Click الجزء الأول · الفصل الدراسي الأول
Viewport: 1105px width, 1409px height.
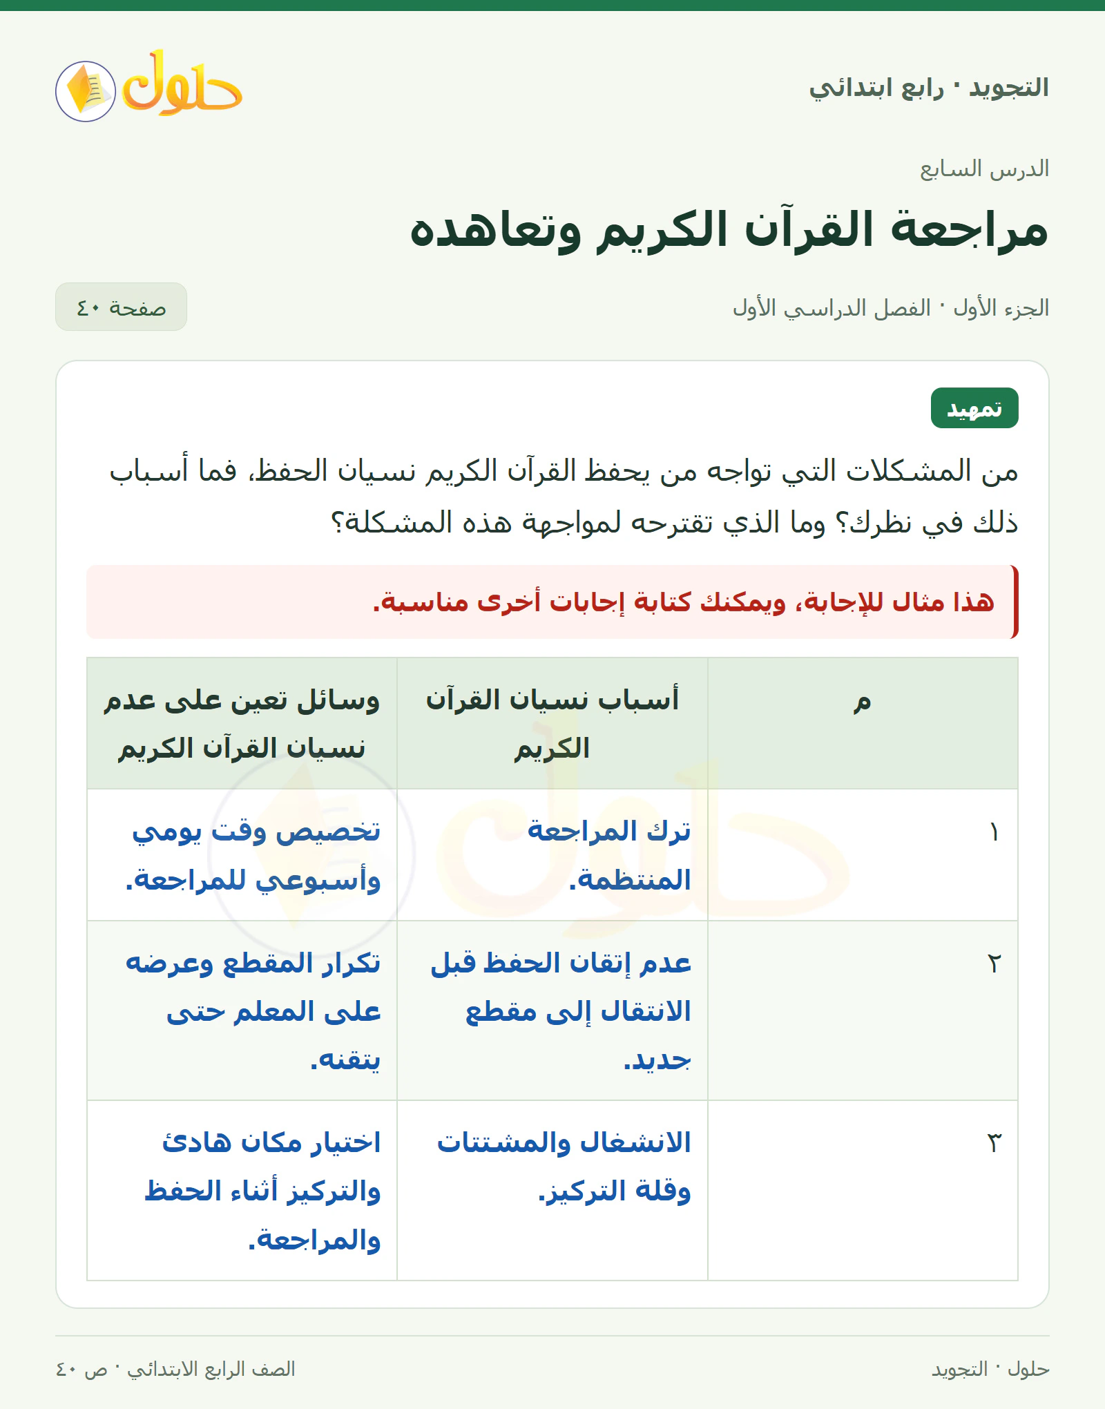coord(891,307)
